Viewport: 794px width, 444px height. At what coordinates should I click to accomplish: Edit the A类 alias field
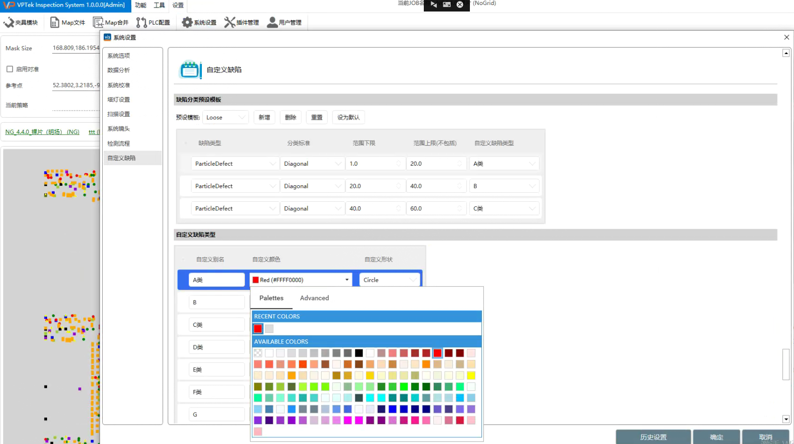[217, 280]
